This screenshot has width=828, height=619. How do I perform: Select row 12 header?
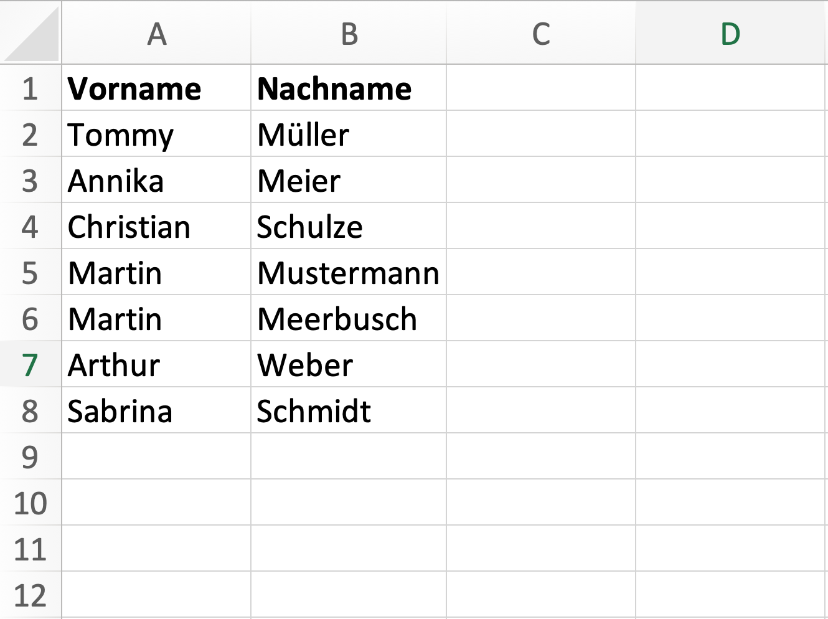point(30,595)
